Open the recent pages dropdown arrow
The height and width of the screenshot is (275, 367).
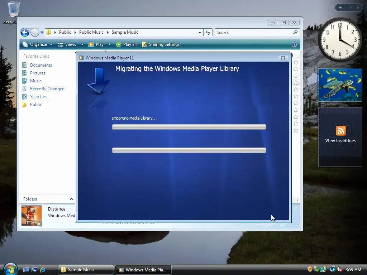point(42,33)
